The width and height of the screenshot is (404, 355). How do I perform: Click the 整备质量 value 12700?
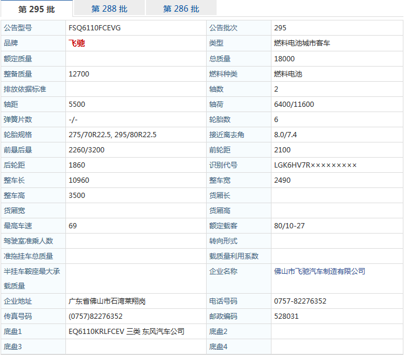79,74
